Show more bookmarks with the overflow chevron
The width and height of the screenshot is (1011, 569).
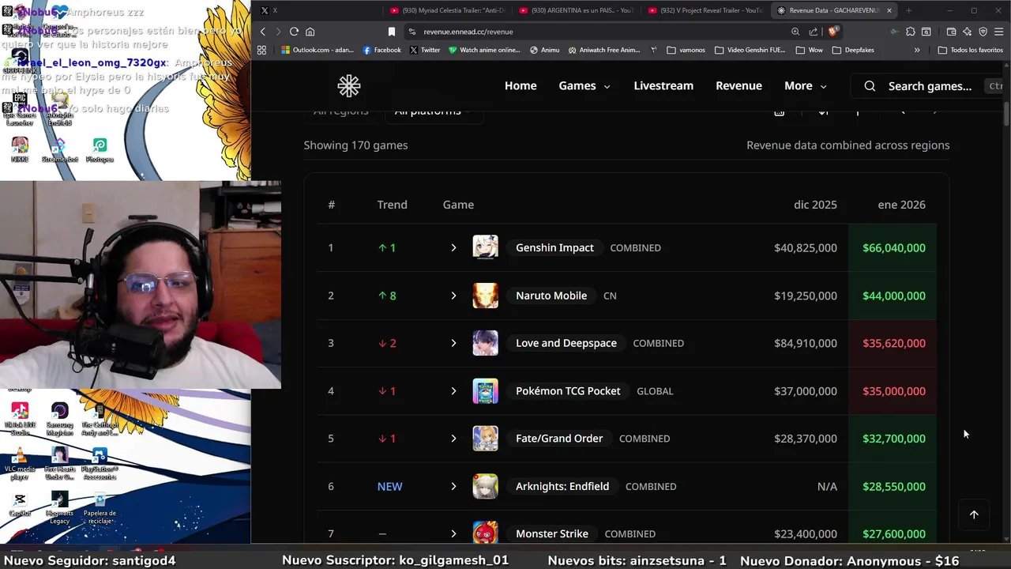click(x=917, y=50)
